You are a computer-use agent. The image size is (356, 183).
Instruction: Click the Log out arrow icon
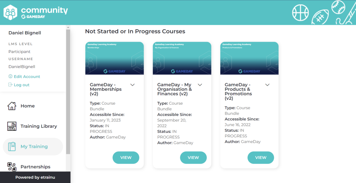[x=10, y=85]
